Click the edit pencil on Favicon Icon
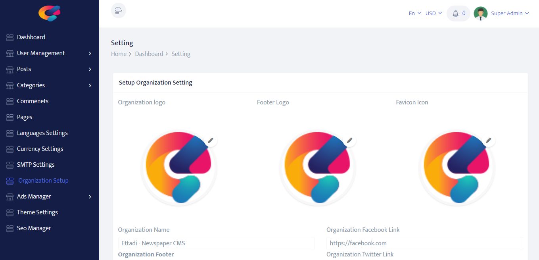The height and width of the screenshot is (260, 539). (488, 140)
